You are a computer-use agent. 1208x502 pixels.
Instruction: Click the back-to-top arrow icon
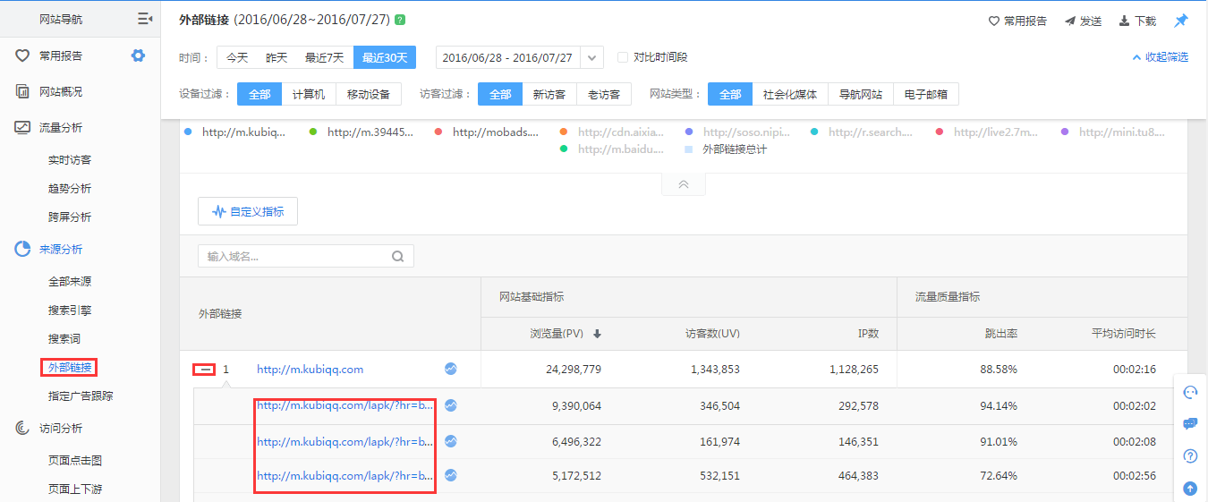click(x=1190, y=488)
